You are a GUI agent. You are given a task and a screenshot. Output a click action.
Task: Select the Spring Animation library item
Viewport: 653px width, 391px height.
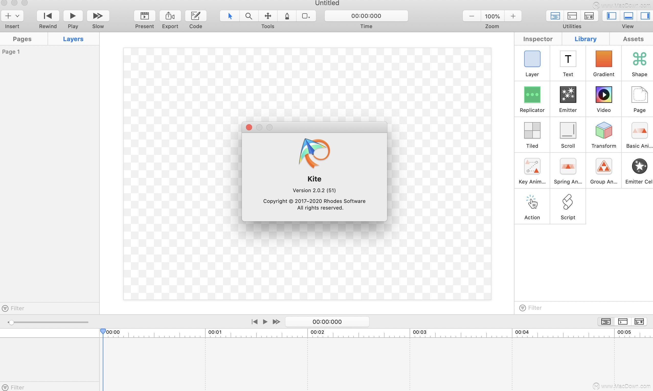point(568,171)
